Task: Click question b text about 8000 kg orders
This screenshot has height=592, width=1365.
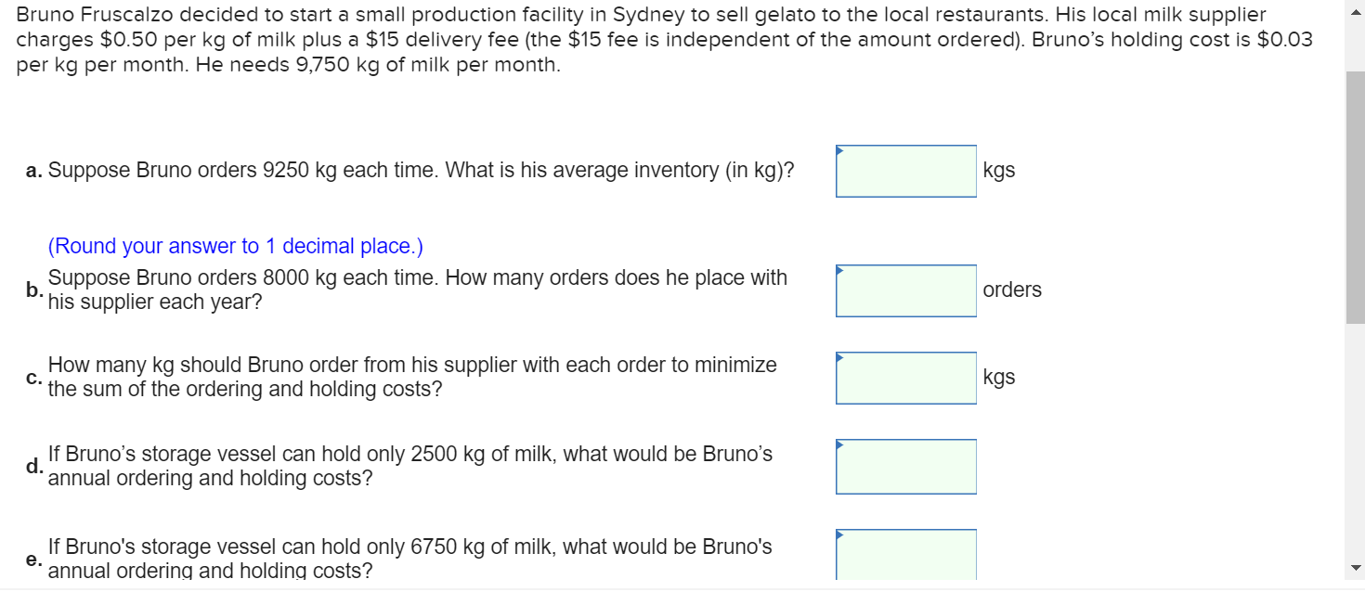Action: tap(418, 290)
